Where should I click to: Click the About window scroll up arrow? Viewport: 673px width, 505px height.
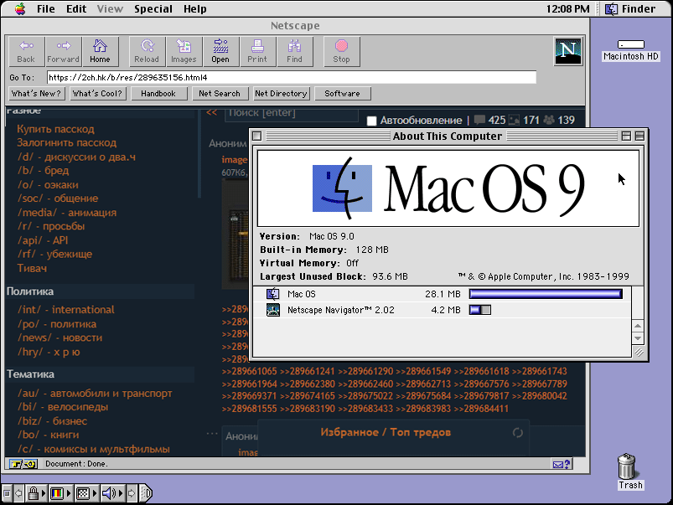pyautogui.click(x=638, y=327)
